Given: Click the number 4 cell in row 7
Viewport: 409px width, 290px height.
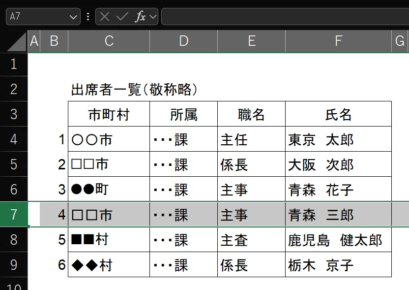Looking at the screenshot, I should [x=54, y=214].
